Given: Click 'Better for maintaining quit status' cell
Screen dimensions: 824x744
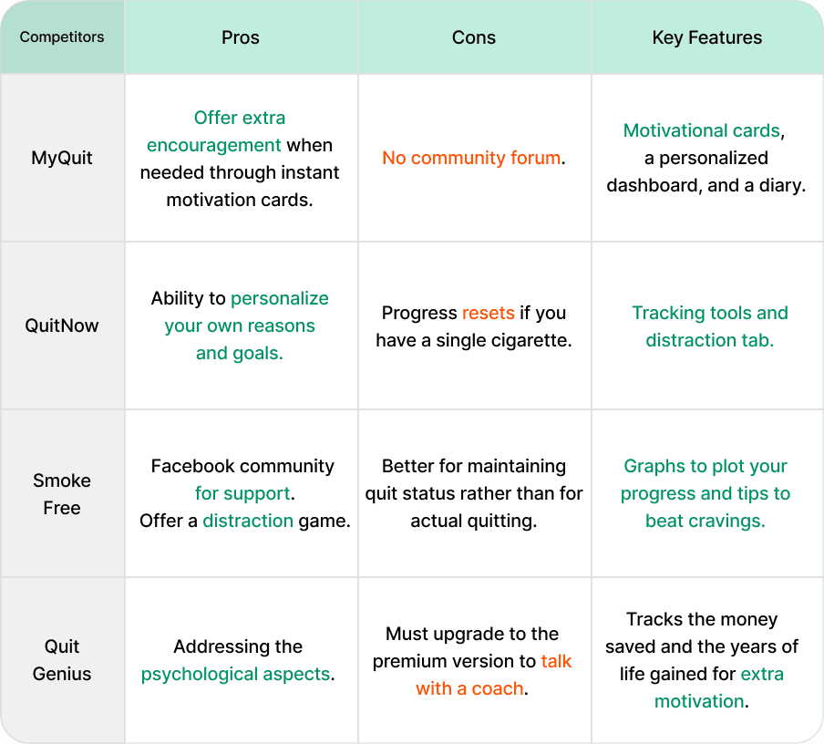Looking at the screenshot, I should click(474, 493).
